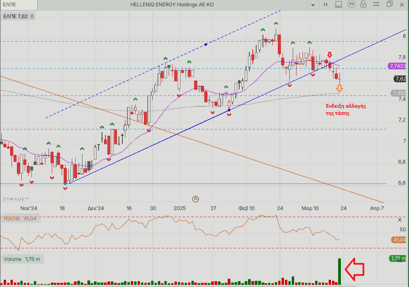Click the 50 level RSI axis label

tap(403, 229)
